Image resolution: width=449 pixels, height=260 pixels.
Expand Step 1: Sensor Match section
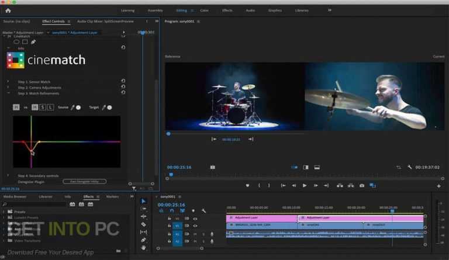coord(8,81)
